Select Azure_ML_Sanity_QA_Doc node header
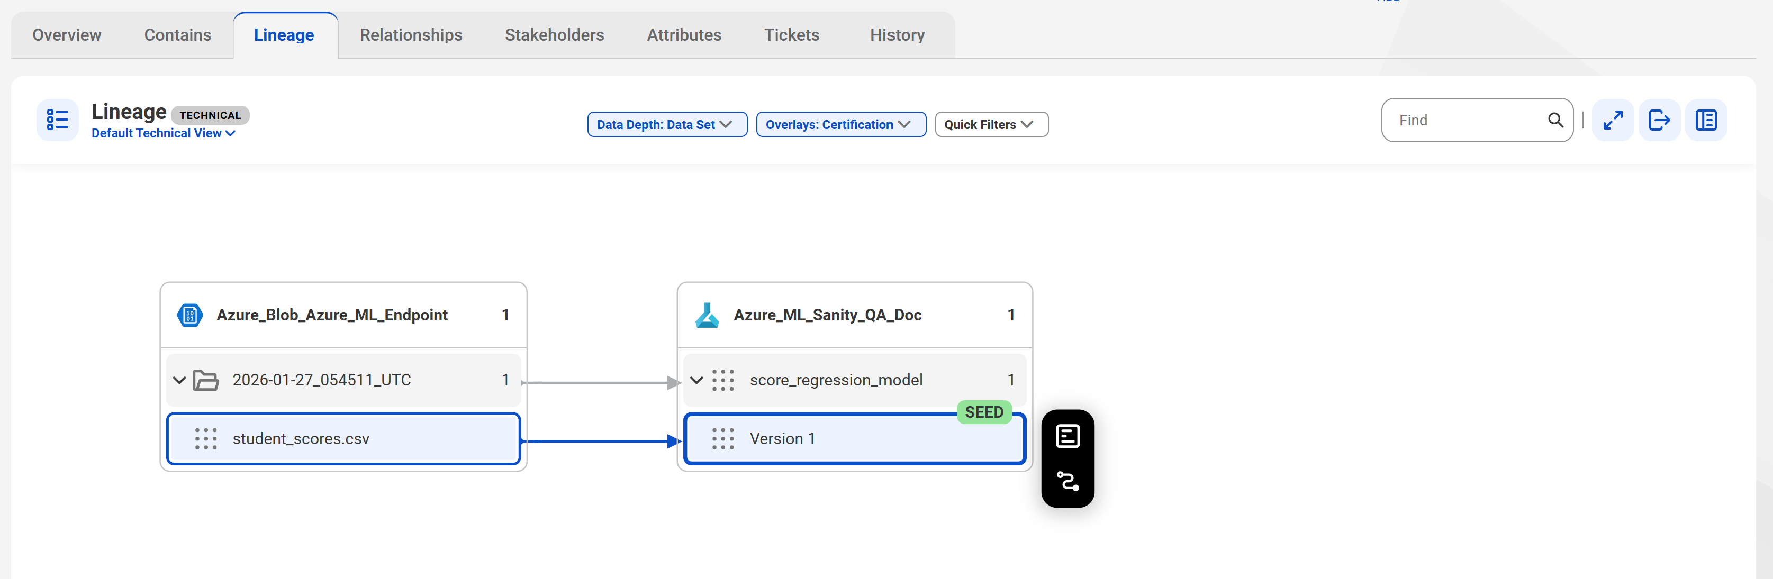The image size is (1773, 579). point(855,315)
